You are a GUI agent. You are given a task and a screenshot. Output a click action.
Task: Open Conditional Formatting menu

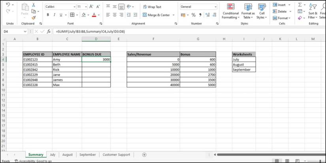point(230,11)
